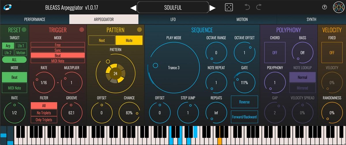Click the Reverse button in Sequence
The image size is (346, 145).
click(244, 102)
